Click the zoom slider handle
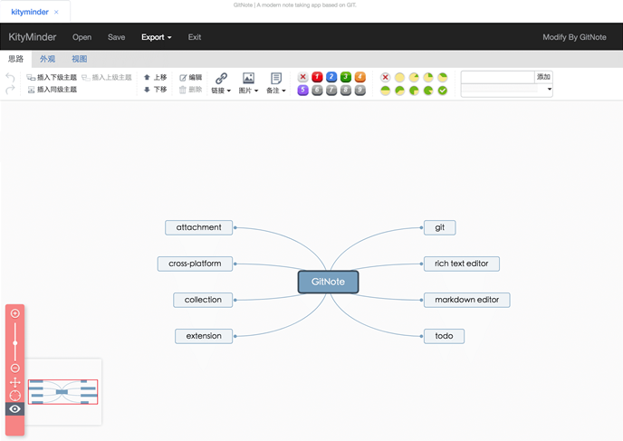 tap(15, 343)
